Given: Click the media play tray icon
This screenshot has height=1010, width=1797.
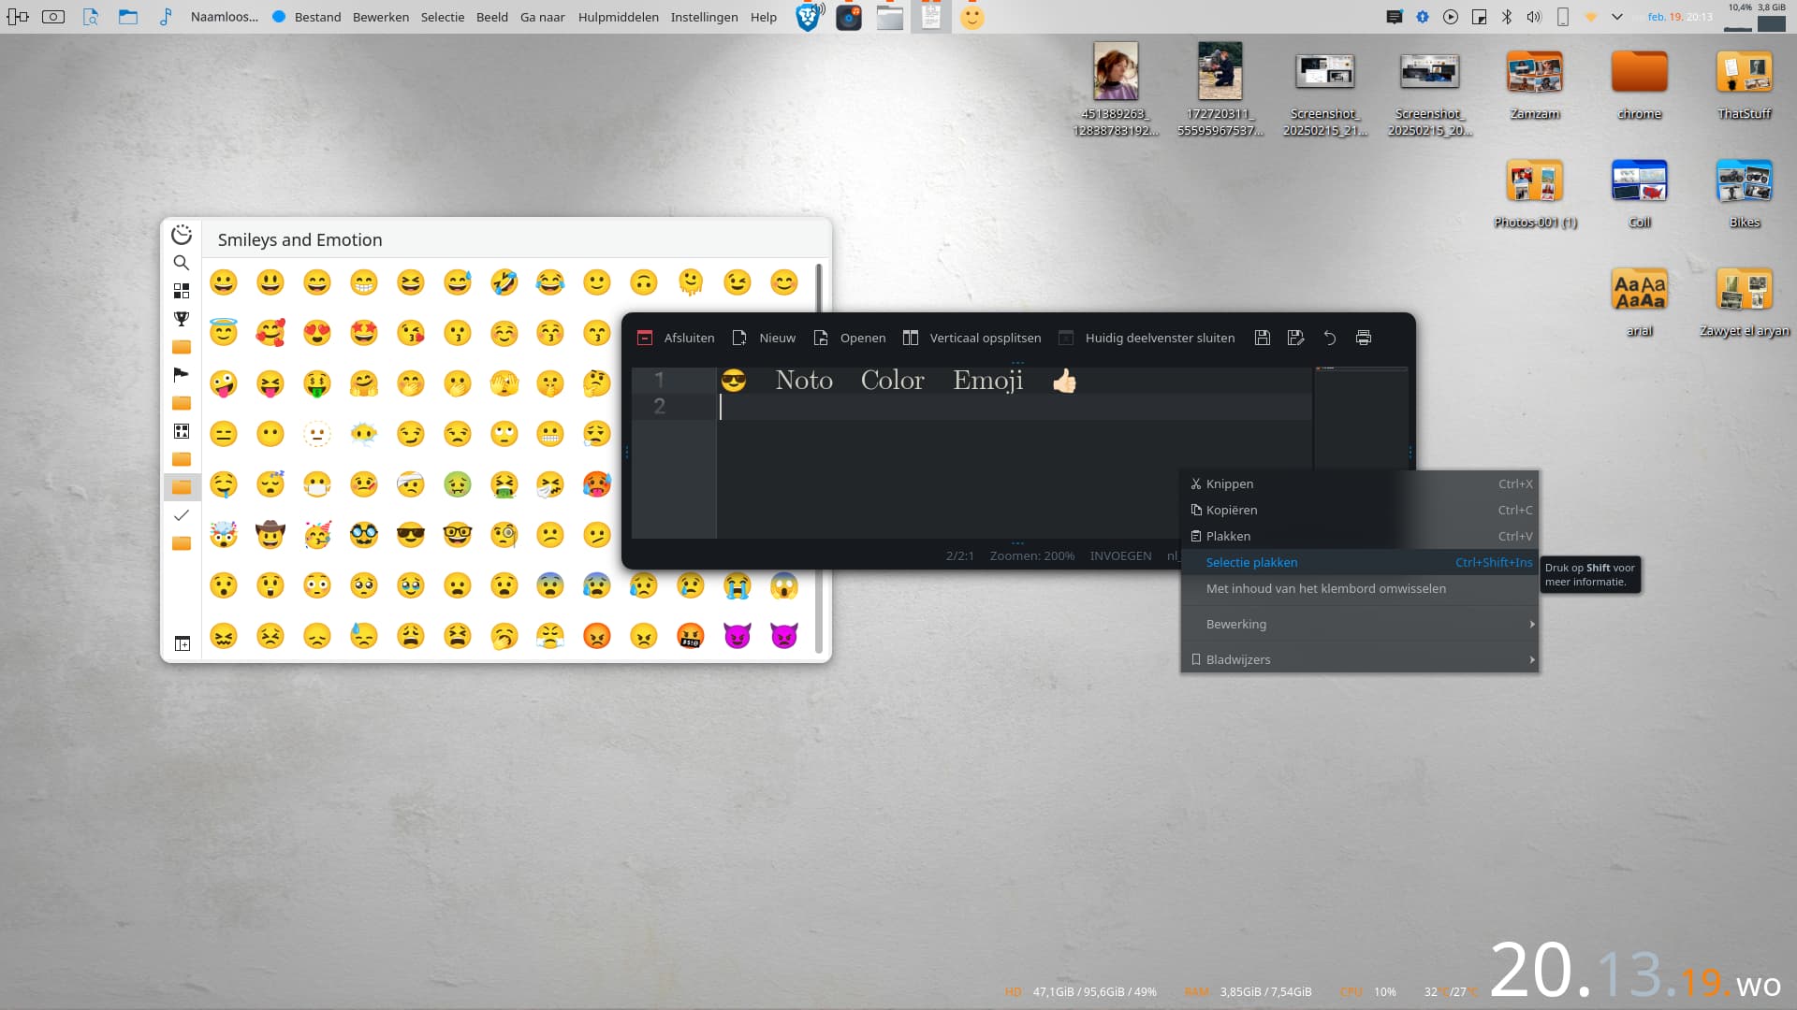Looking at the screenshot, I should (1450, 17).
